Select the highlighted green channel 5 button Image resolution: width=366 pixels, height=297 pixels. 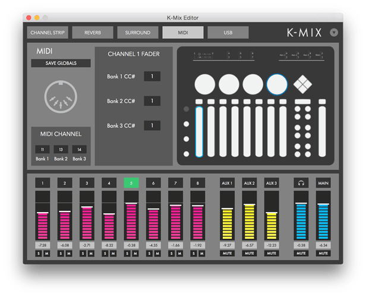point(131,183)
